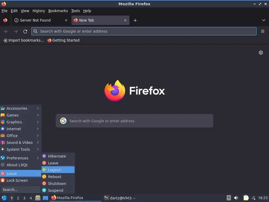The height and width of the screenshot is (202, 269).
Task: Open the File menu
Action: pos(4,11)
